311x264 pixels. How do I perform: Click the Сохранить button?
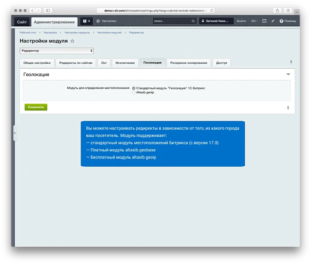click(36, 107)
